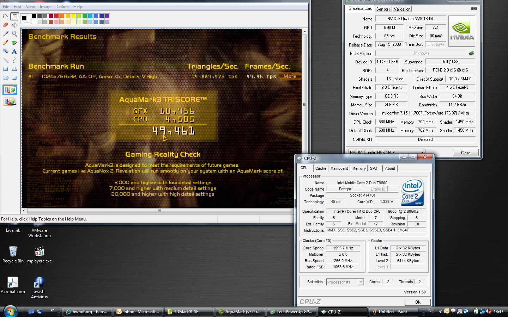The width and height of the screenshot is (508, 317).
Task: Open the Memory tab in CPU-Z
Action: (359, 168)
